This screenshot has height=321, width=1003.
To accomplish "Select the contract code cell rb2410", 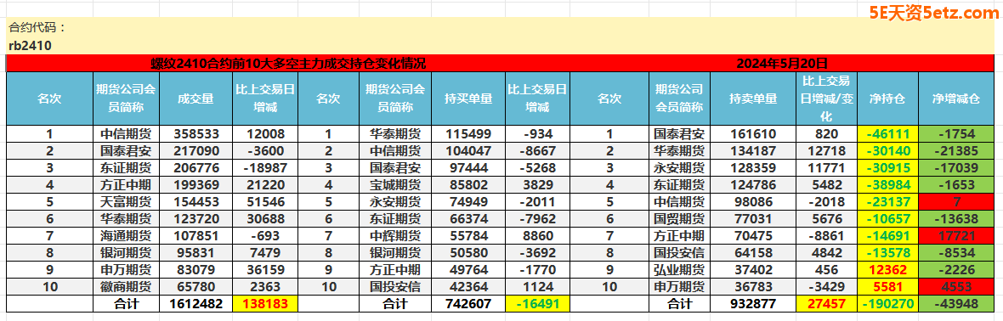I will point(30,45).
